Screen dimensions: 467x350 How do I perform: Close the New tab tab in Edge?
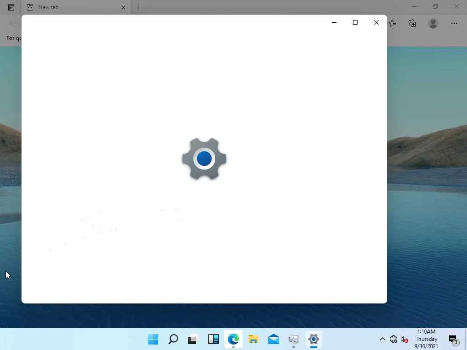point(123,7)
